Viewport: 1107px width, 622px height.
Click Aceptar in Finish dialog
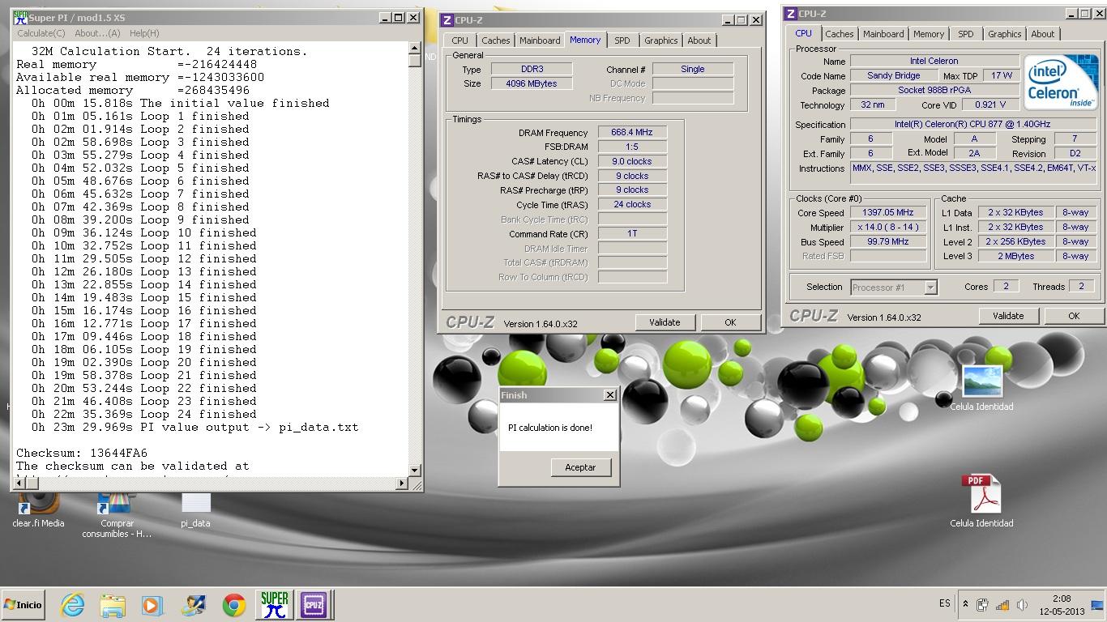pos(580,467)
